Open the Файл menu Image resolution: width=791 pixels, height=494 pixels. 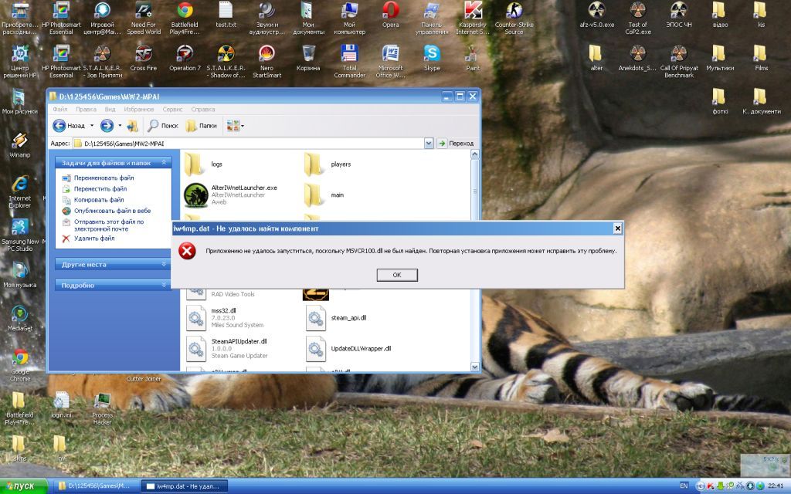pyautogui.click(x=60, y=109)
